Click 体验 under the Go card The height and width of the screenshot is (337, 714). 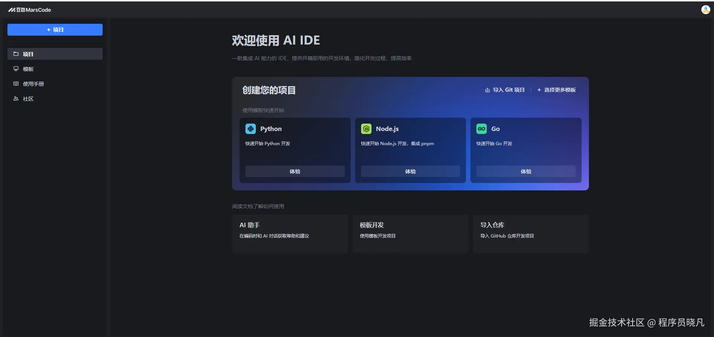pyautogui.click(x=526, y=171)
